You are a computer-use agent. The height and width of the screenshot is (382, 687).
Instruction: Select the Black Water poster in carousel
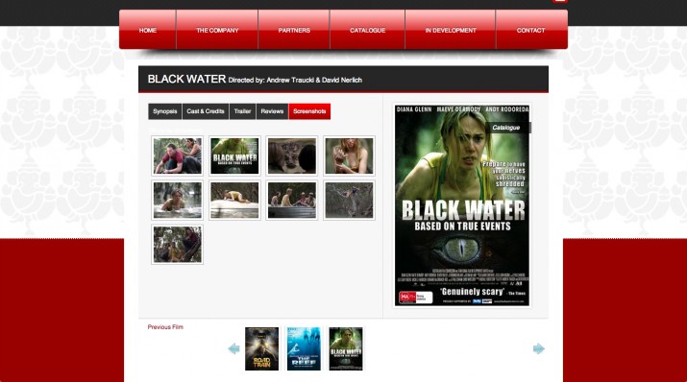pyautogui.click(x=346, y=348)
